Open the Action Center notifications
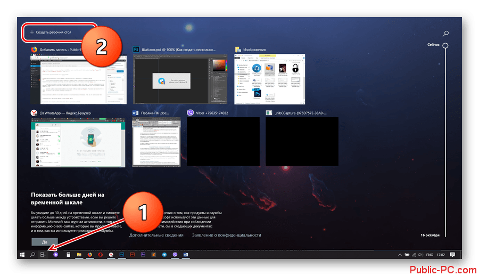Image resolution: width=479 pixels, height=276 pixels. (452, 255)
